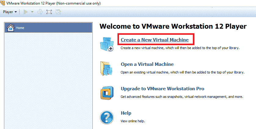Open the Help link
256x129 pixels.
pos(126,113)
